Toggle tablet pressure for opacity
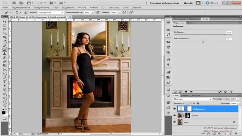This screenshot has height=136, width=242. 98,12
